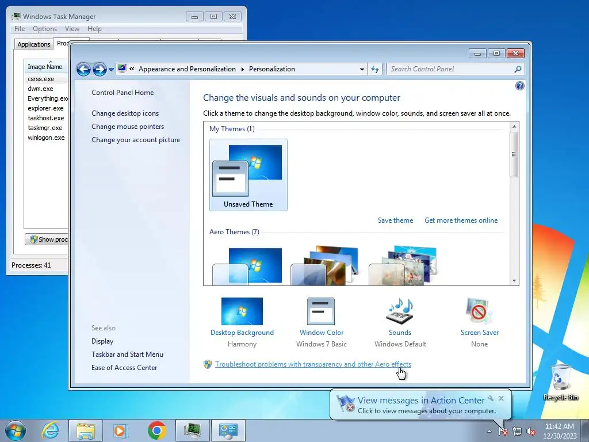This screenshot has height=442, width=589.
Task: Go back with the blue Back arrow
Action: click(x=83, y=69)
